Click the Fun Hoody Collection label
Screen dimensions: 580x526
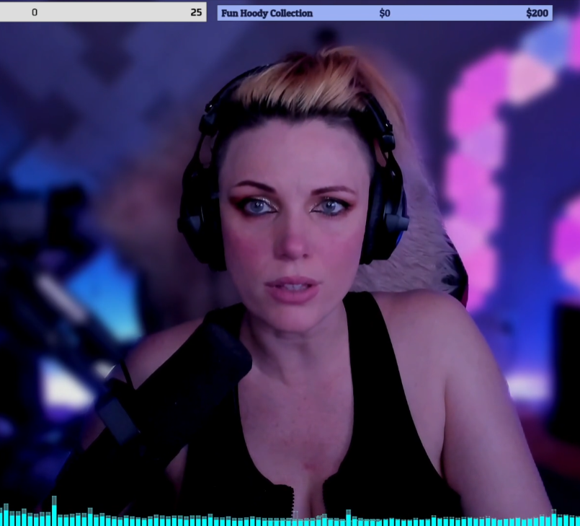pos(267,14)
